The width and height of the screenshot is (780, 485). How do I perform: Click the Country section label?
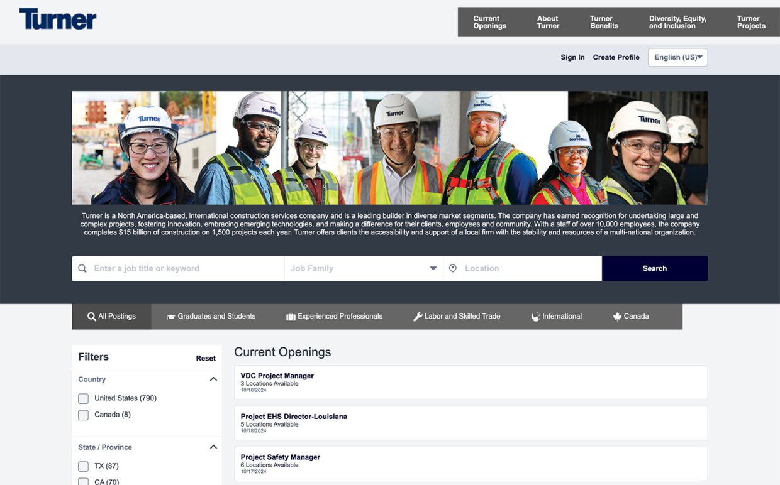tap(92, 379)
